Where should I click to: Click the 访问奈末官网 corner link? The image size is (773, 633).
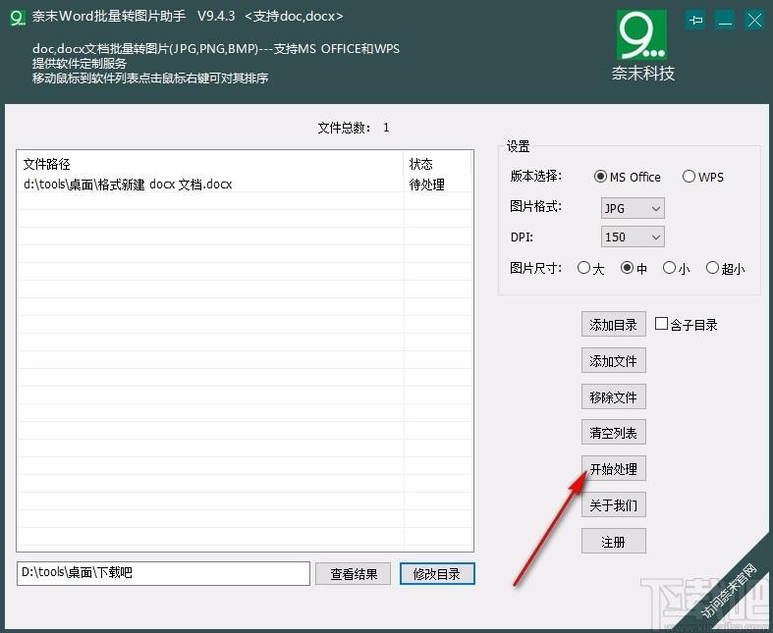coord(729,591)
